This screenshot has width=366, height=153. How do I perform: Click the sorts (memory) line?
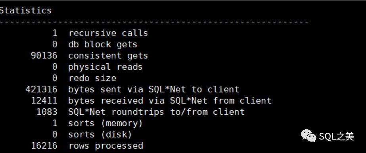(x=97, y=123)
